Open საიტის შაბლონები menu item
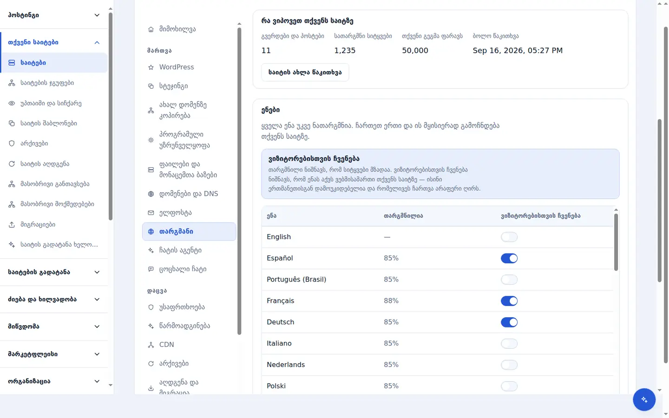Image resolution: width=669 pixels, height=418 pixels. pyautogui.click(x=54, y=124)
